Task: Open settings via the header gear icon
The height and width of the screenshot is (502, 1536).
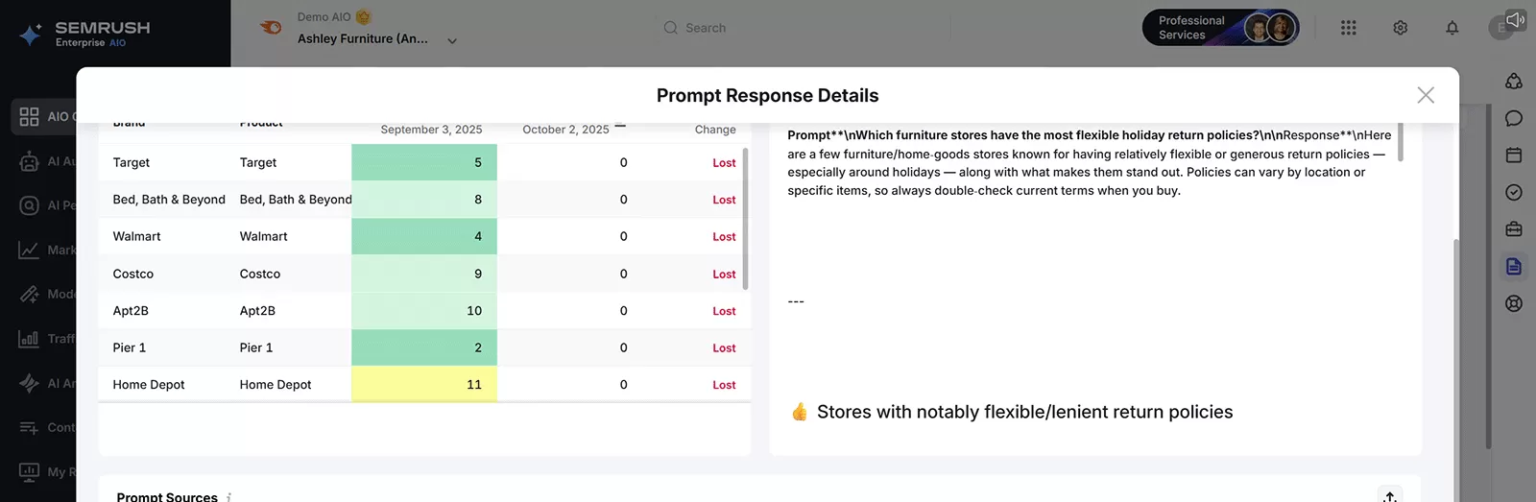Action: 1401,28
